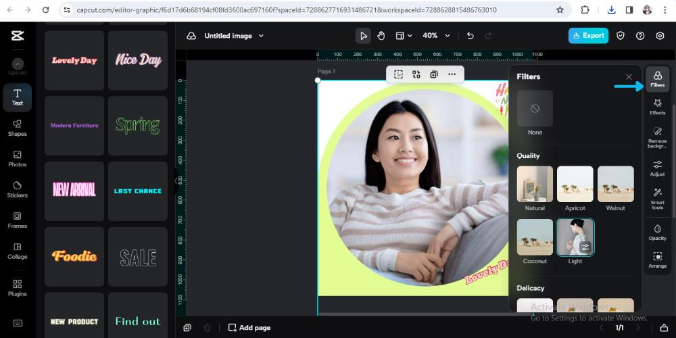Close the Filters panel
The image size is (676, 338).
pyautogui.click(x=629, y=77)
